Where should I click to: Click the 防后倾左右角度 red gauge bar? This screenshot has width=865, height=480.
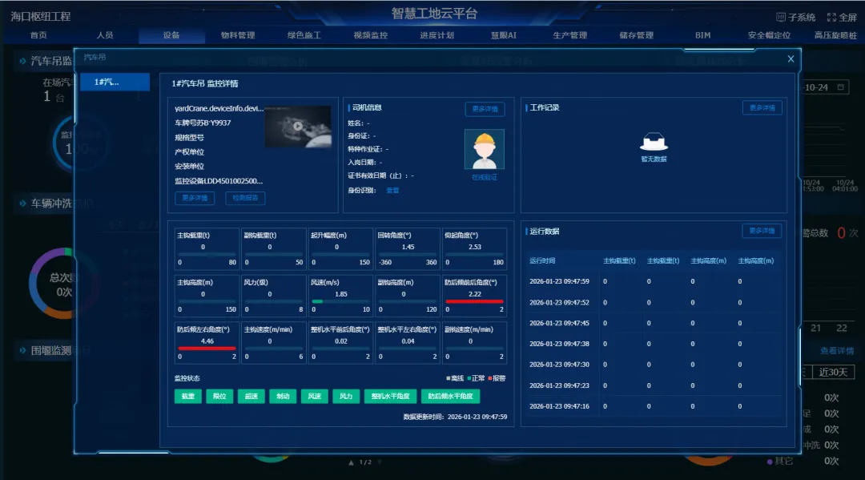207,348
